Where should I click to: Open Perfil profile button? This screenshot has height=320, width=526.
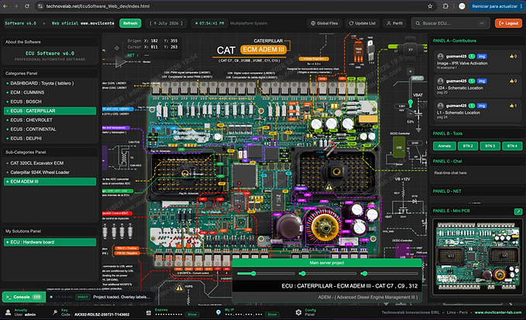[394, 23]
